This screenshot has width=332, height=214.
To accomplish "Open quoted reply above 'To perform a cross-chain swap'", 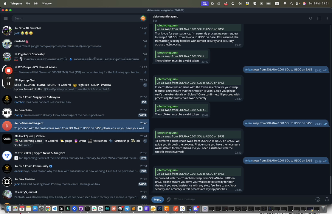I will pyautogui.click(x=198, y=135).
